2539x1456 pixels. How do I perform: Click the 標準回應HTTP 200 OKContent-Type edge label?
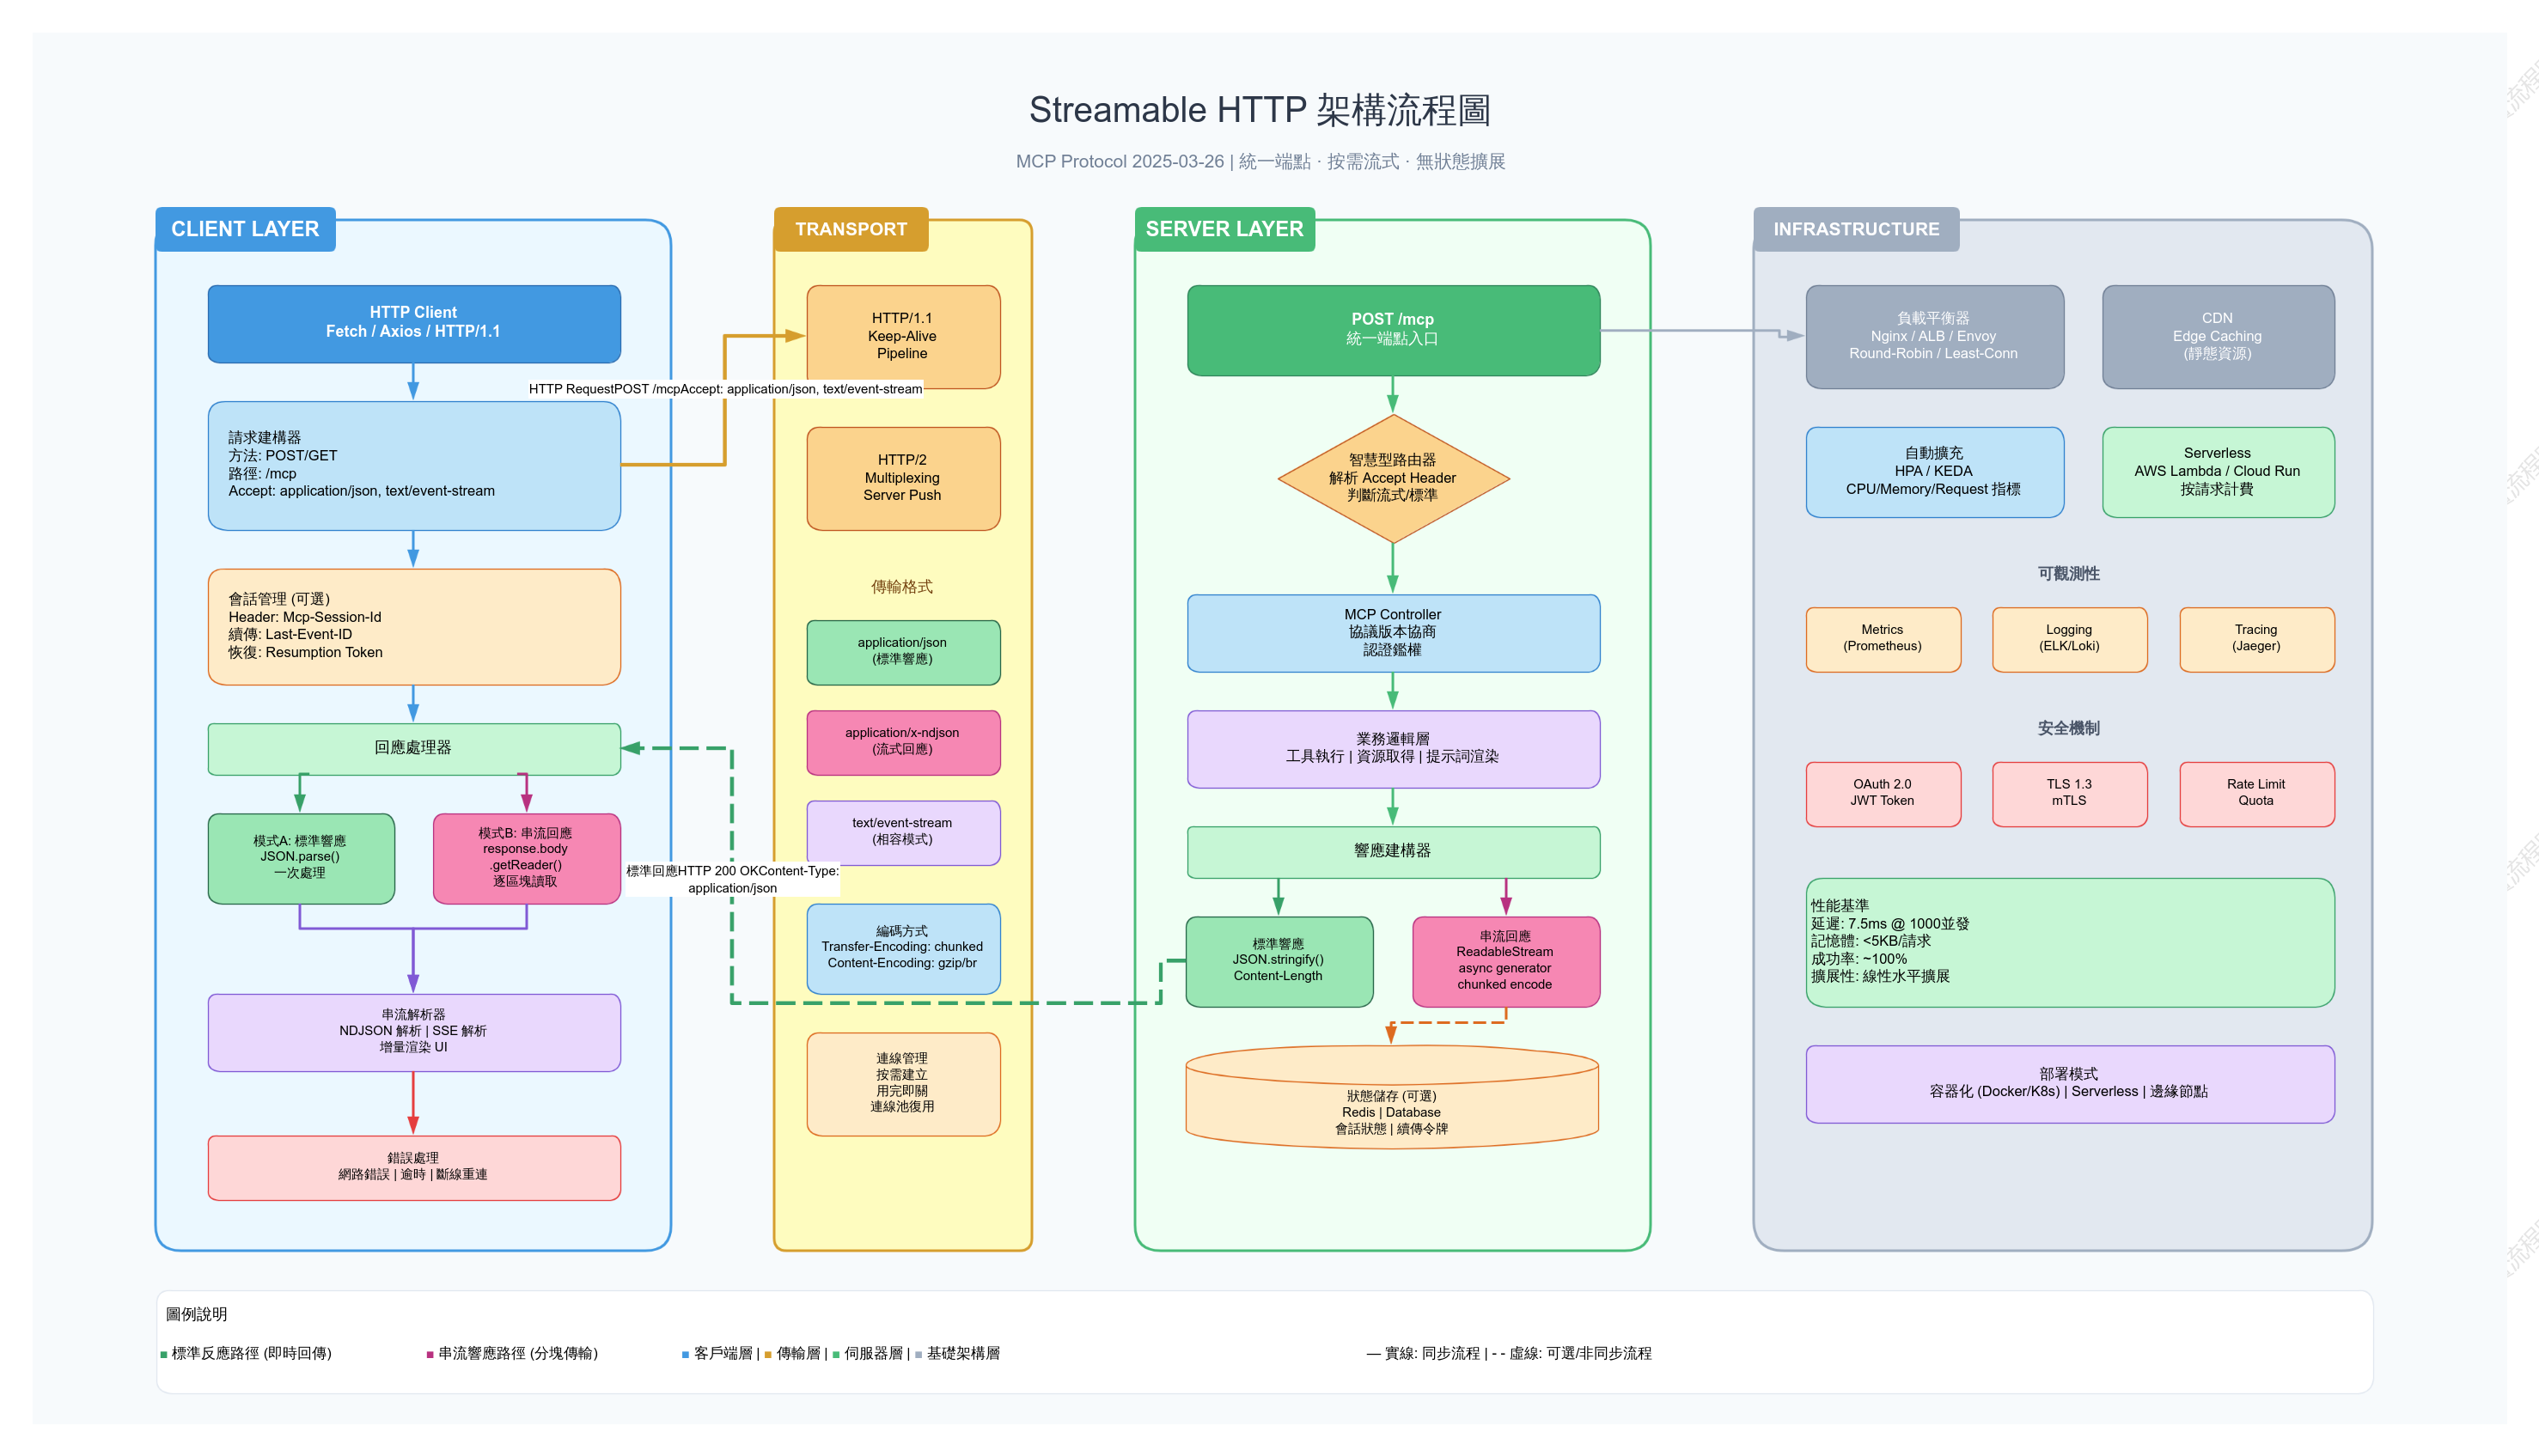[732, 879]
